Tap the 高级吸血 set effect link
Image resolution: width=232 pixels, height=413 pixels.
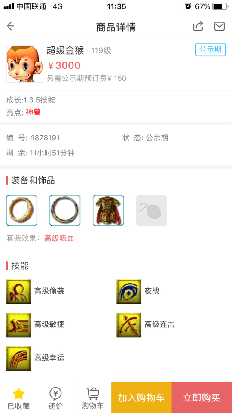59,239
